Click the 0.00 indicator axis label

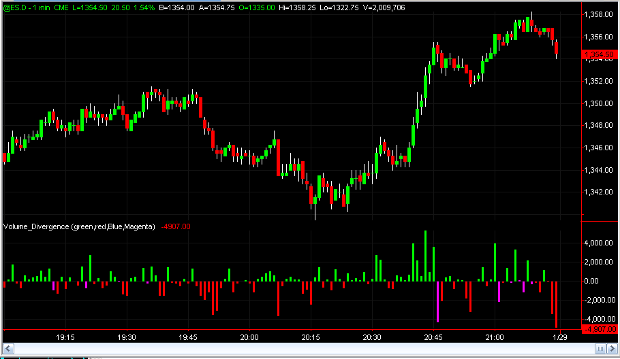tap(591, 281)
